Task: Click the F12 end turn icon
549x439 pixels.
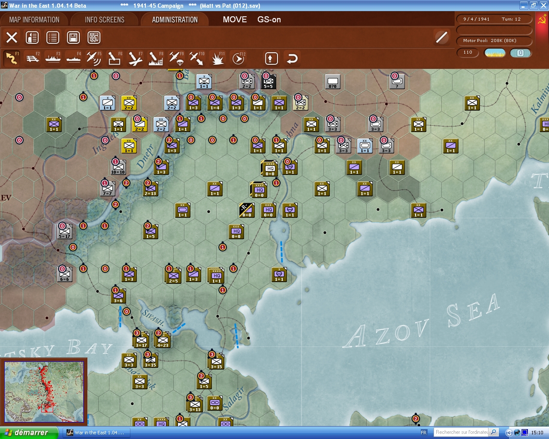Action: [238, 58]
